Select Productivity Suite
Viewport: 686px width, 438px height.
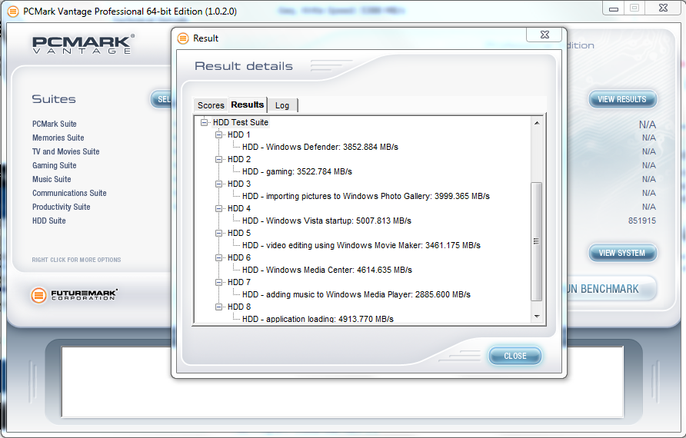62,207
